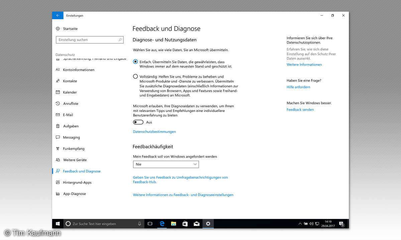Click the App-Diagnose icon
Viewport: 401px width, 240px height.
(58, 194)
